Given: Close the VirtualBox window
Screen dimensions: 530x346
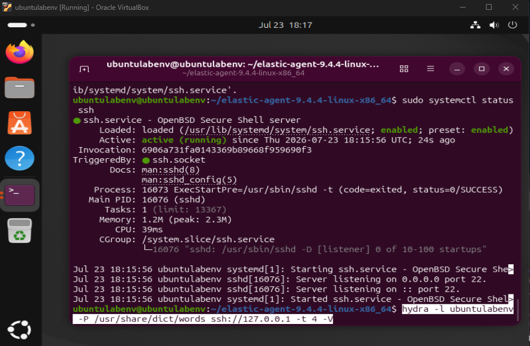Looking at the screenshot, I should (515, 7).
